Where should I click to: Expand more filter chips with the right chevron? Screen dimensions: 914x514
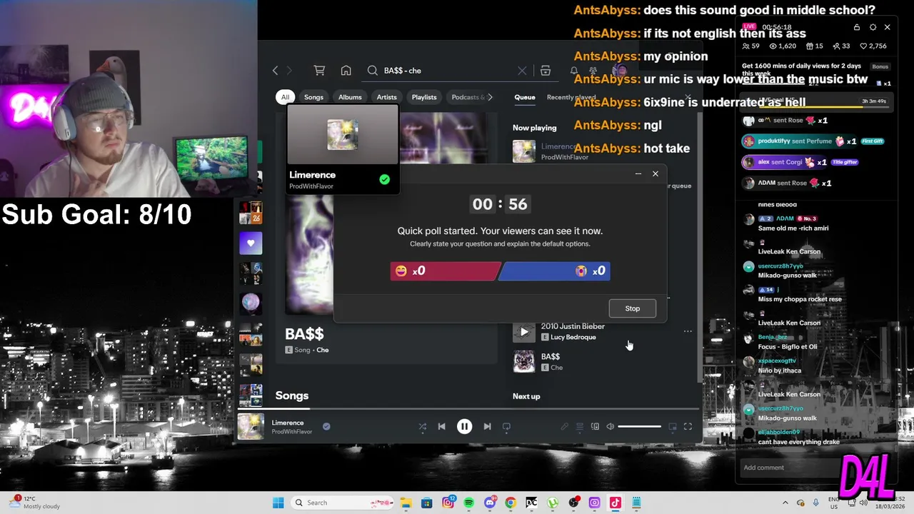490,97
